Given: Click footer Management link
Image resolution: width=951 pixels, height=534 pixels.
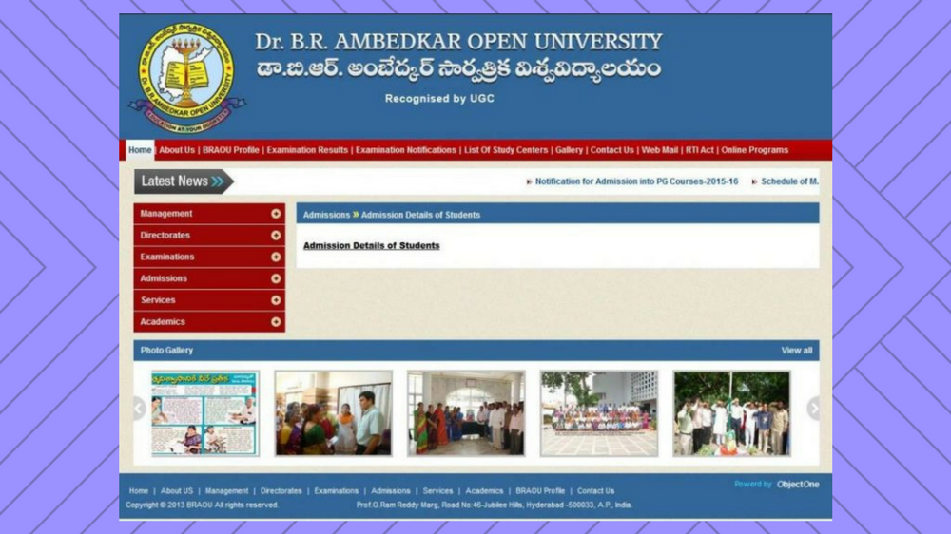Looking at the screenshot, I should (226, 491).
